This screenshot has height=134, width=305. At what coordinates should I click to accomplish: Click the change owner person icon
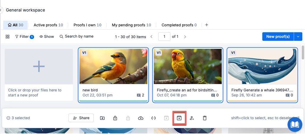tap(192, 118)
